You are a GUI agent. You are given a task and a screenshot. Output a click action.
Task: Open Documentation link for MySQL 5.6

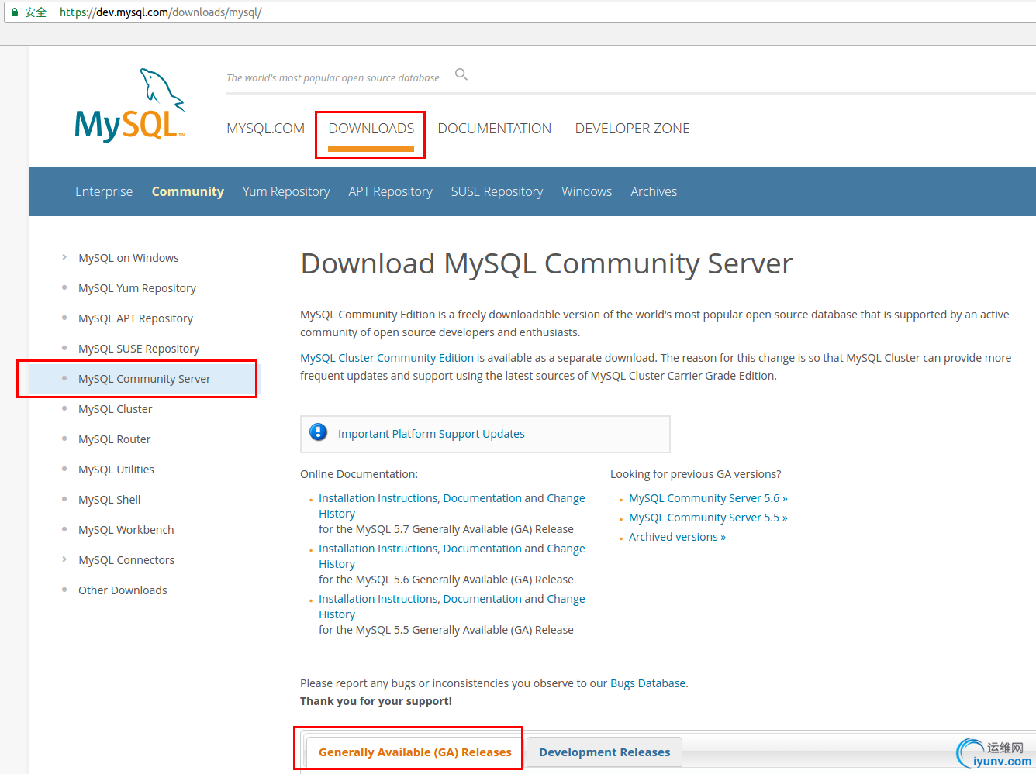tap(482, 549)
